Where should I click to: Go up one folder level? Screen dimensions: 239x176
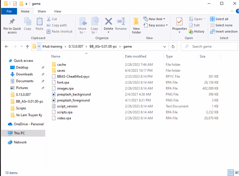(27, 46)
